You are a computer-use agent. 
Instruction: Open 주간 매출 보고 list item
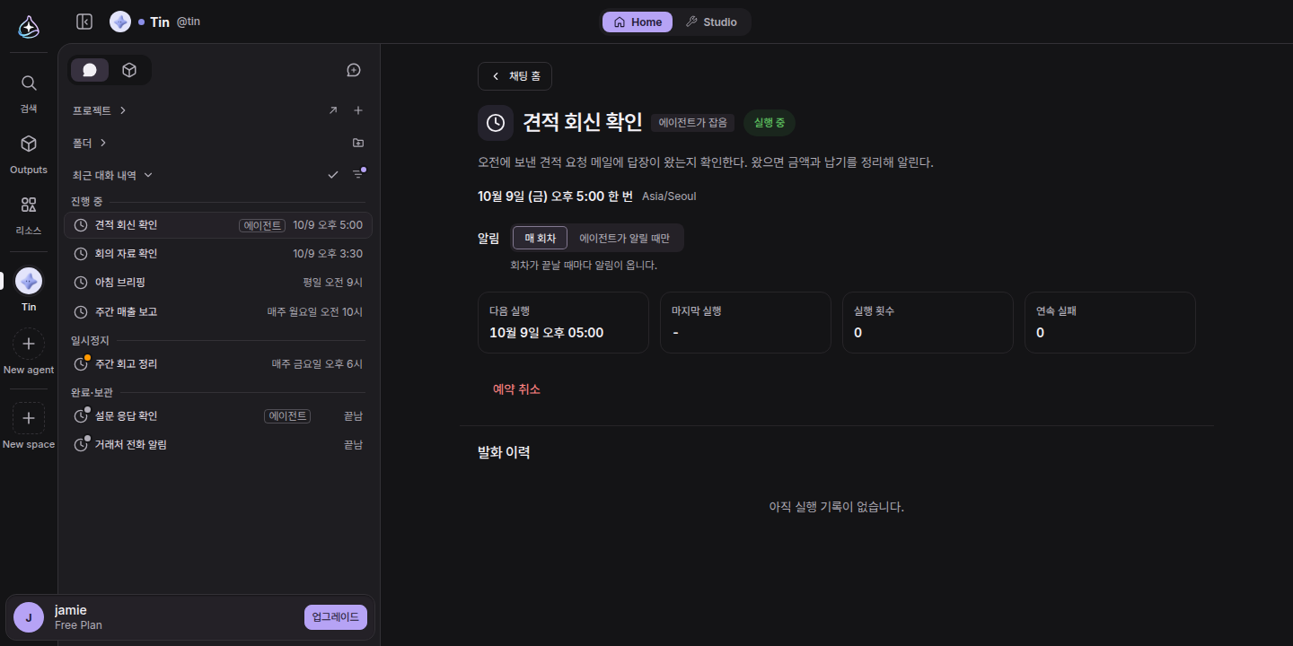click(218, 311)
